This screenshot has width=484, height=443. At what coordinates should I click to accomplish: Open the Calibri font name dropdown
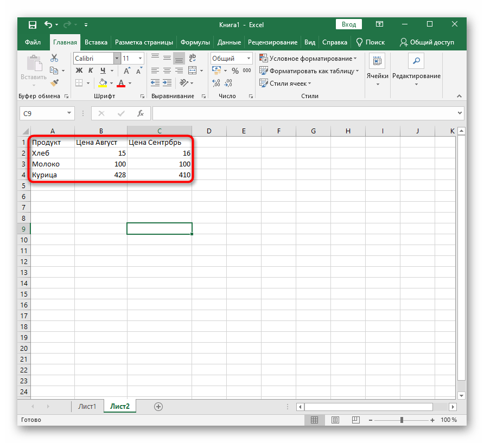(x=117, y=59)
